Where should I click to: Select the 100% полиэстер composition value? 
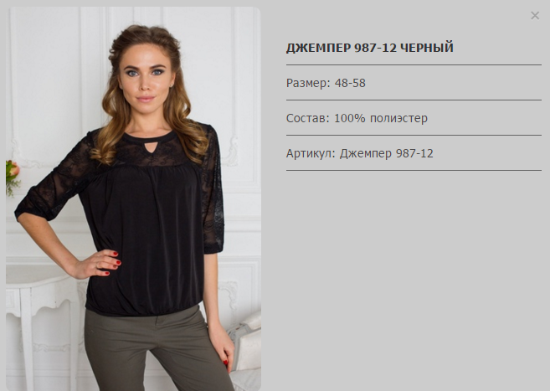coord(381,118)
